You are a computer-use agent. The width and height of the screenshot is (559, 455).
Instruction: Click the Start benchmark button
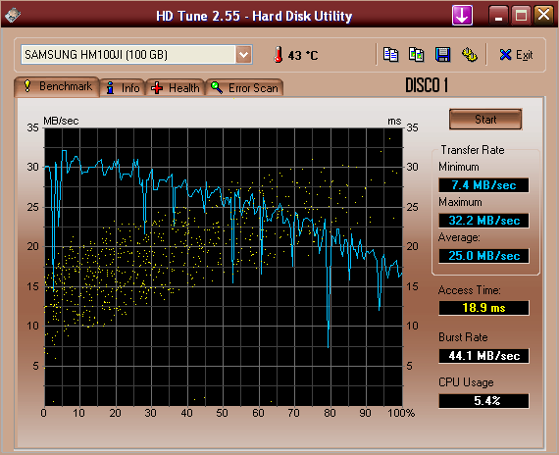pyautogui.click(x=485, y=120)
